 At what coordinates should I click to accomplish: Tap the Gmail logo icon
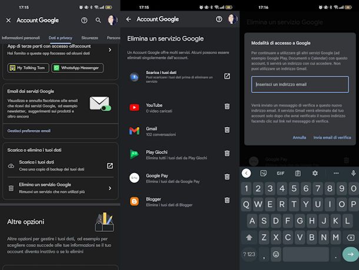point(134,131)
